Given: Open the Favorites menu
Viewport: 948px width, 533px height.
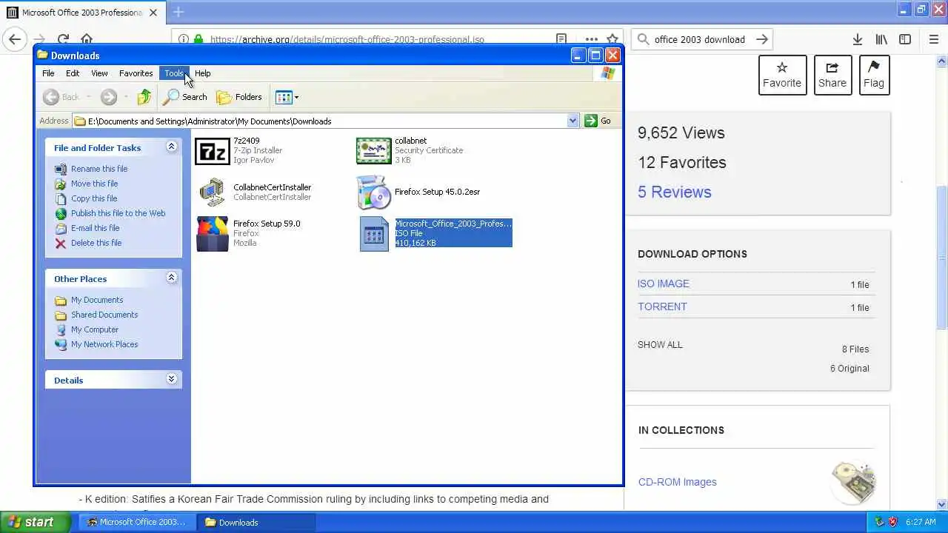Looking at the screenshot, I should [x=136, y=73].
